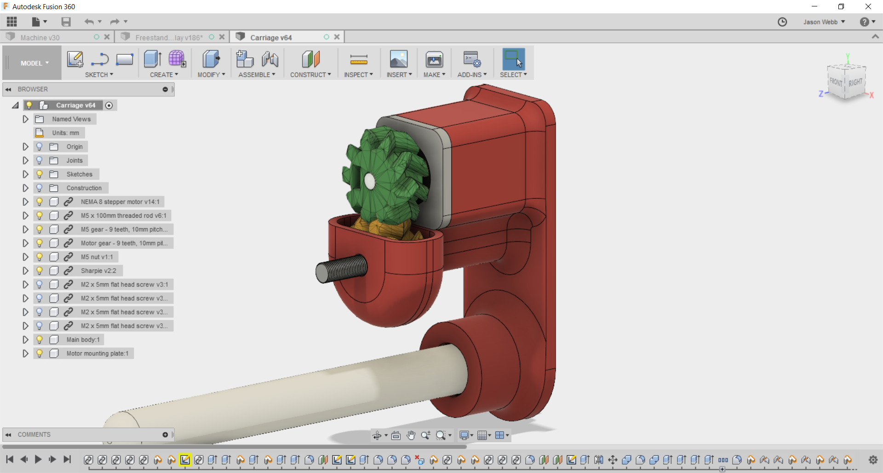The image size is (883, 473).
Task: Click the Joint assemble icon
Action: coord(270,59)
